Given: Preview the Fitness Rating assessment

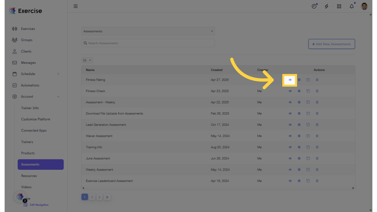Looking at the screenshot, I should (290, 80).
